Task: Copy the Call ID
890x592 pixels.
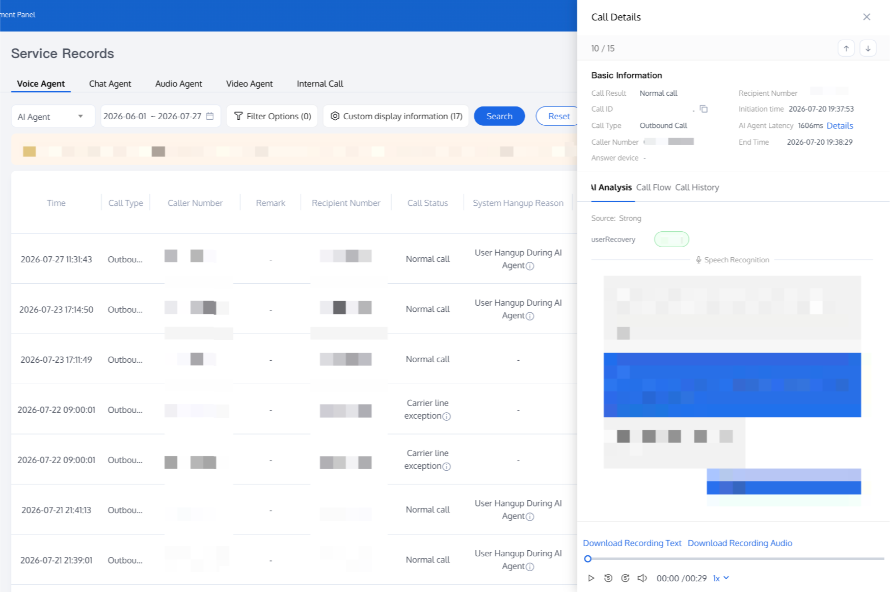Action: [704, 109]
